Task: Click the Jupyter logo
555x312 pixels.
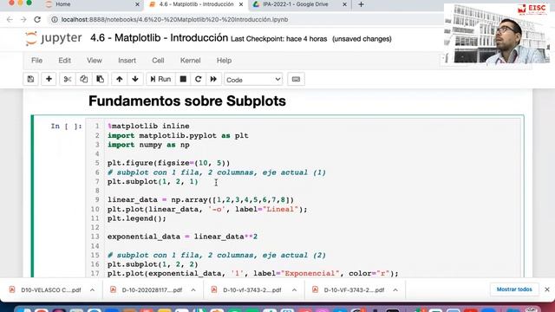Action: coord(54,38)
